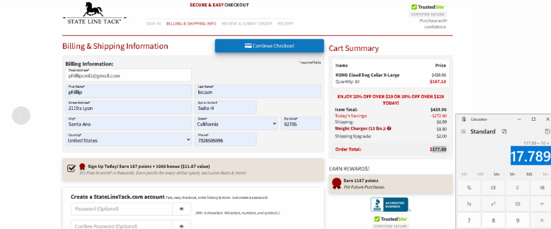
Task: Click the Continue Checkout button
Action: (x=269, y=46)
